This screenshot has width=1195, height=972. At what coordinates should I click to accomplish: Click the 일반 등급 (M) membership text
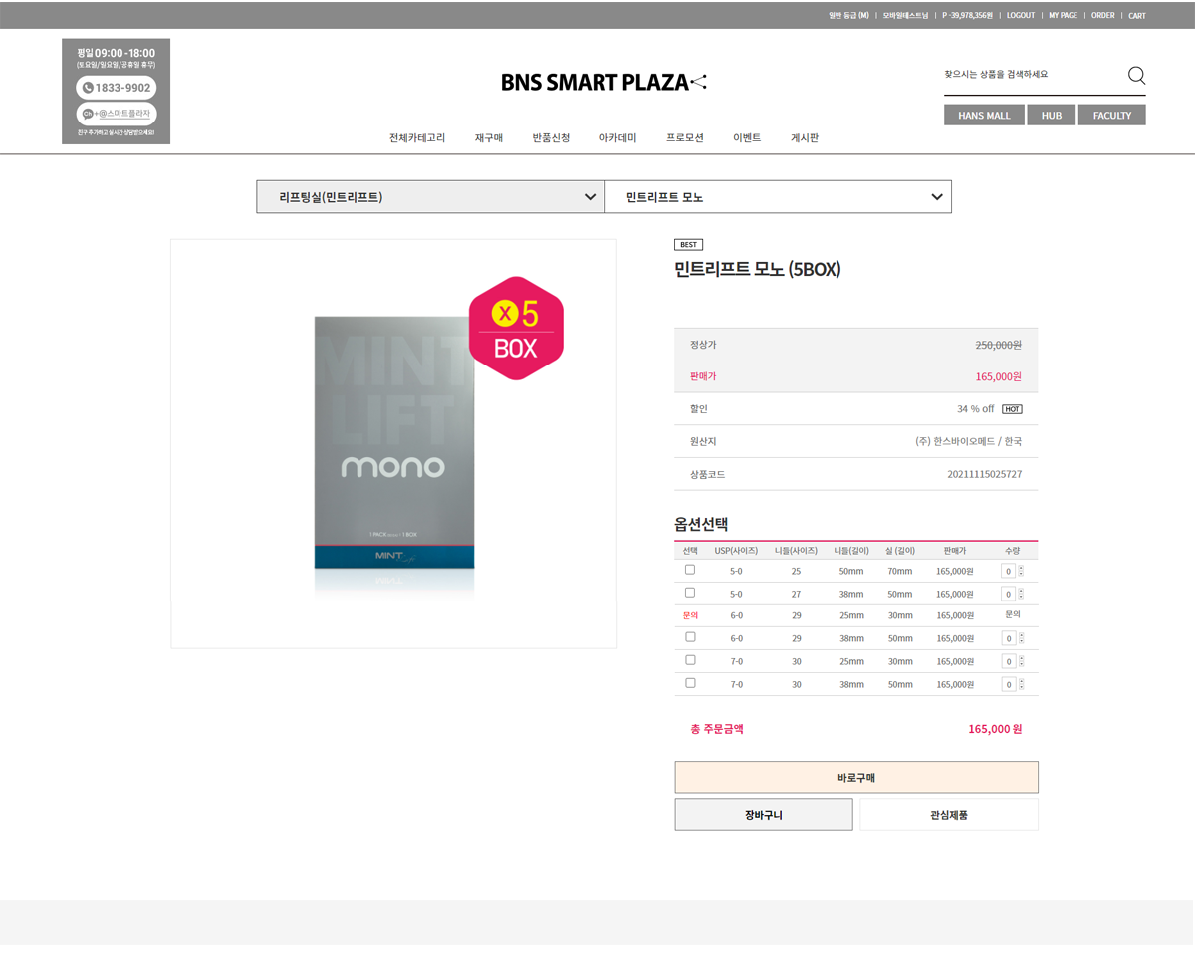(x=848, y=16)
